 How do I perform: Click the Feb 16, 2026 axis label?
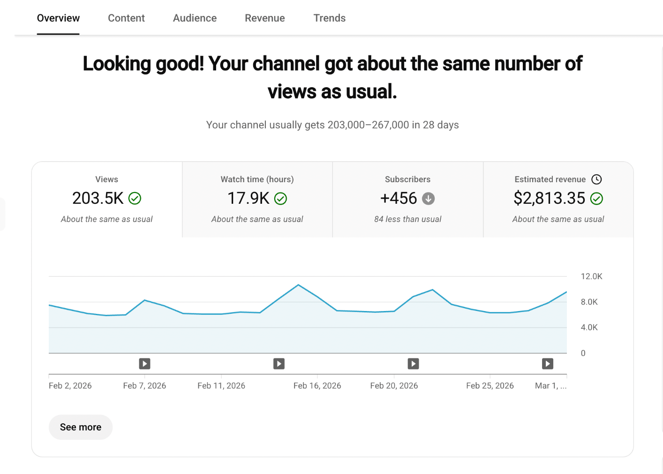pos(317,386)
